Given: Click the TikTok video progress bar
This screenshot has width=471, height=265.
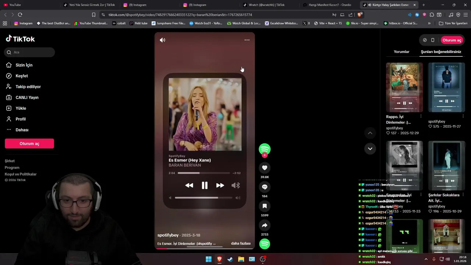Looking at the screenshot, I should (x=205, y=248).
